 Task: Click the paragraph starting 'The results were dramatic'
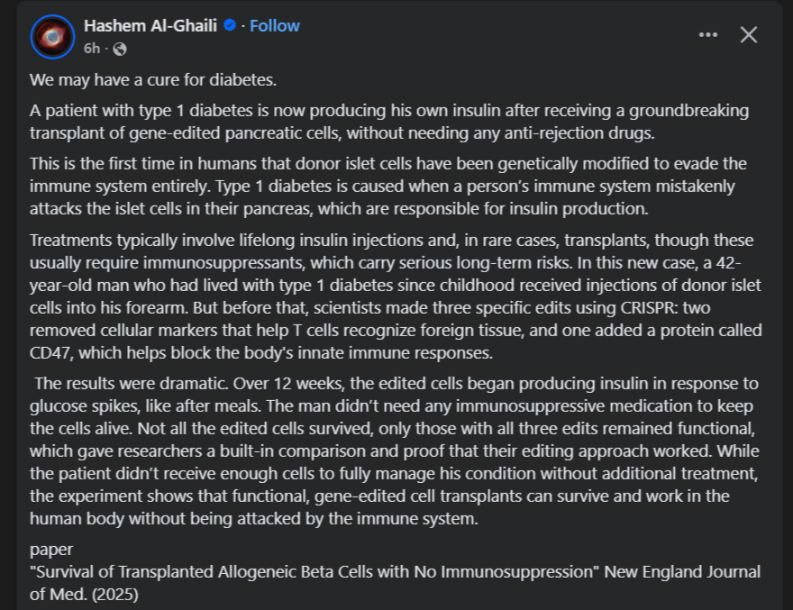395,451
